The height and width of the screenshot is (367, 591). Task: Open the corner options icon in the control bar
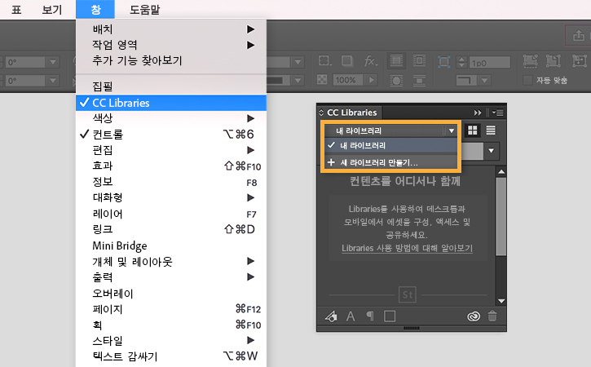[324, 60]
